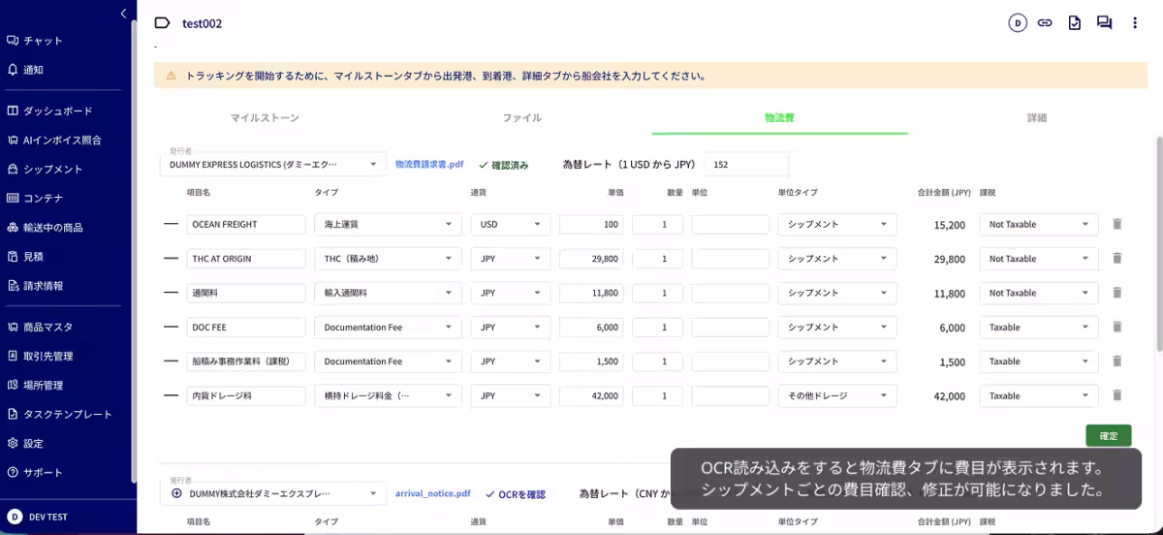Click the タスクテンプレート sidebar icon
The image size is (1163, 535).
click(x=13, y=414)
